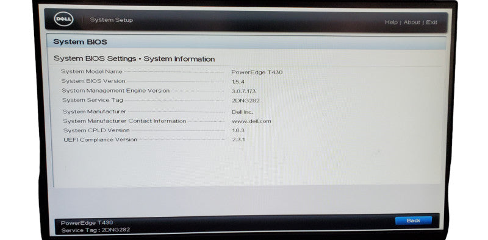Select the System Model Name label
488x240 pixels.
point(91,71)
